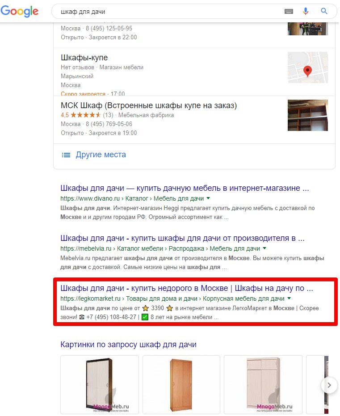Open the on-screen keyboard icon
Image resolution: width=340 pixels, height=416 pixels.
click(x=289, y=12)
